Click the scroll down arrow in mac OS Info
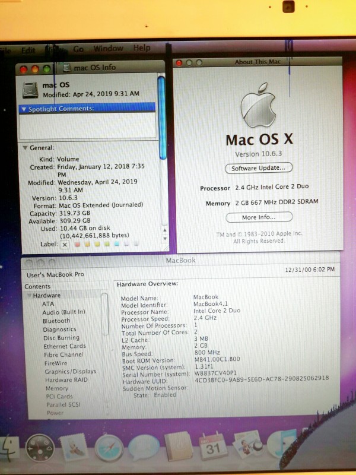356x475 pixels. click(165, 239)
